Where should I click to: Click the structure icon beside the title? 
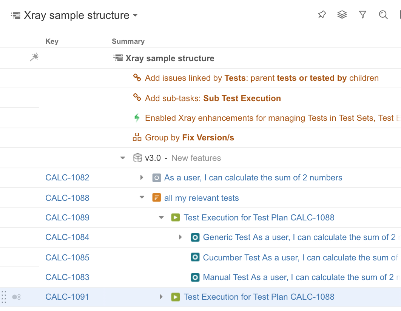(x=15, y=15)
